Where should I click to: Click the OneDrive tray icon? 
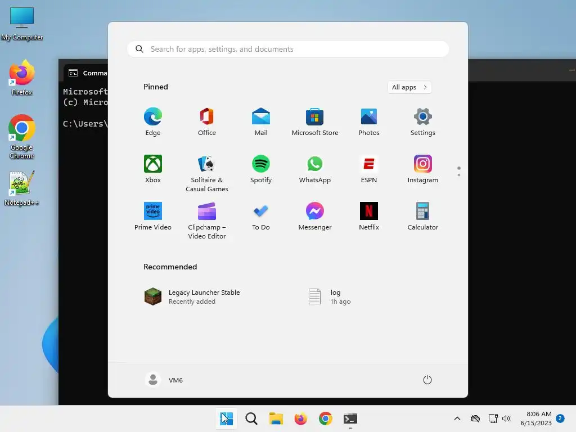pyautogui.click(x=475, y=418)
